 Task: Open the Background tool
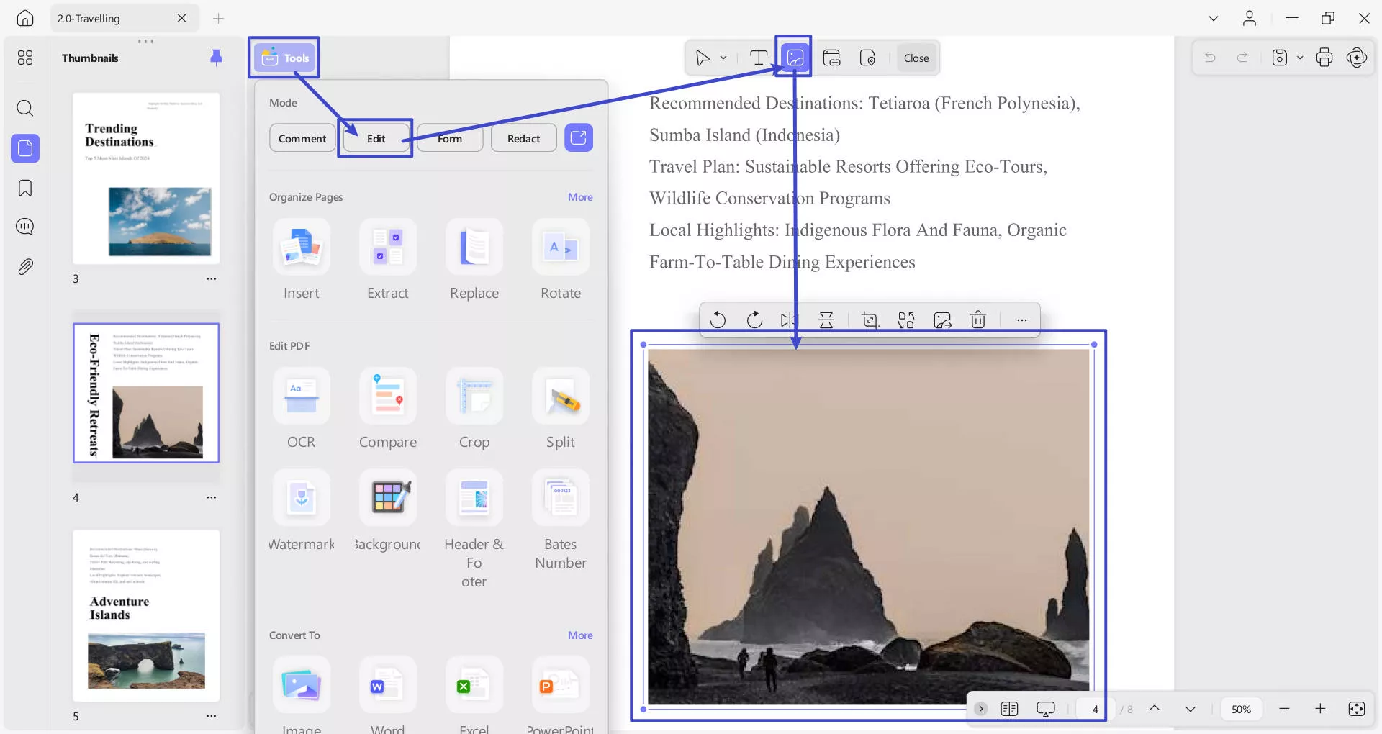[388, 512]
